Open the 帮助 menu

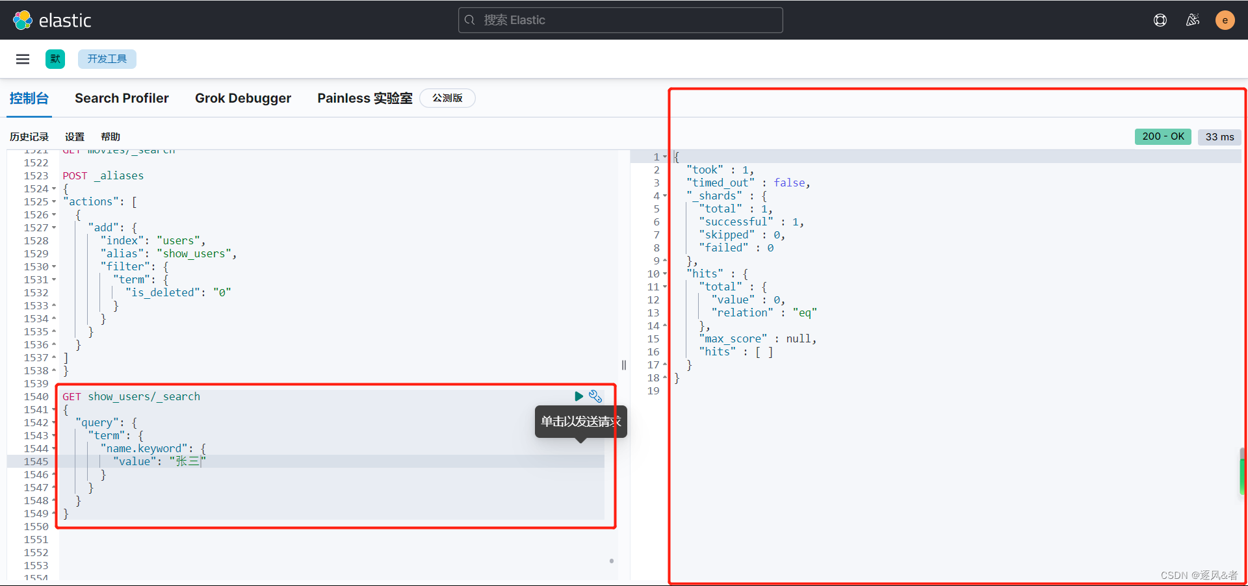click(110, 136)
